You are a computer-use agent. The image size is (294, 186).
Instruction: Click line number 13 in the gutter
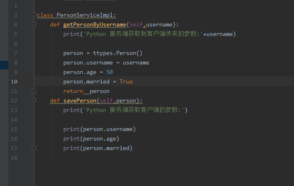15,110
